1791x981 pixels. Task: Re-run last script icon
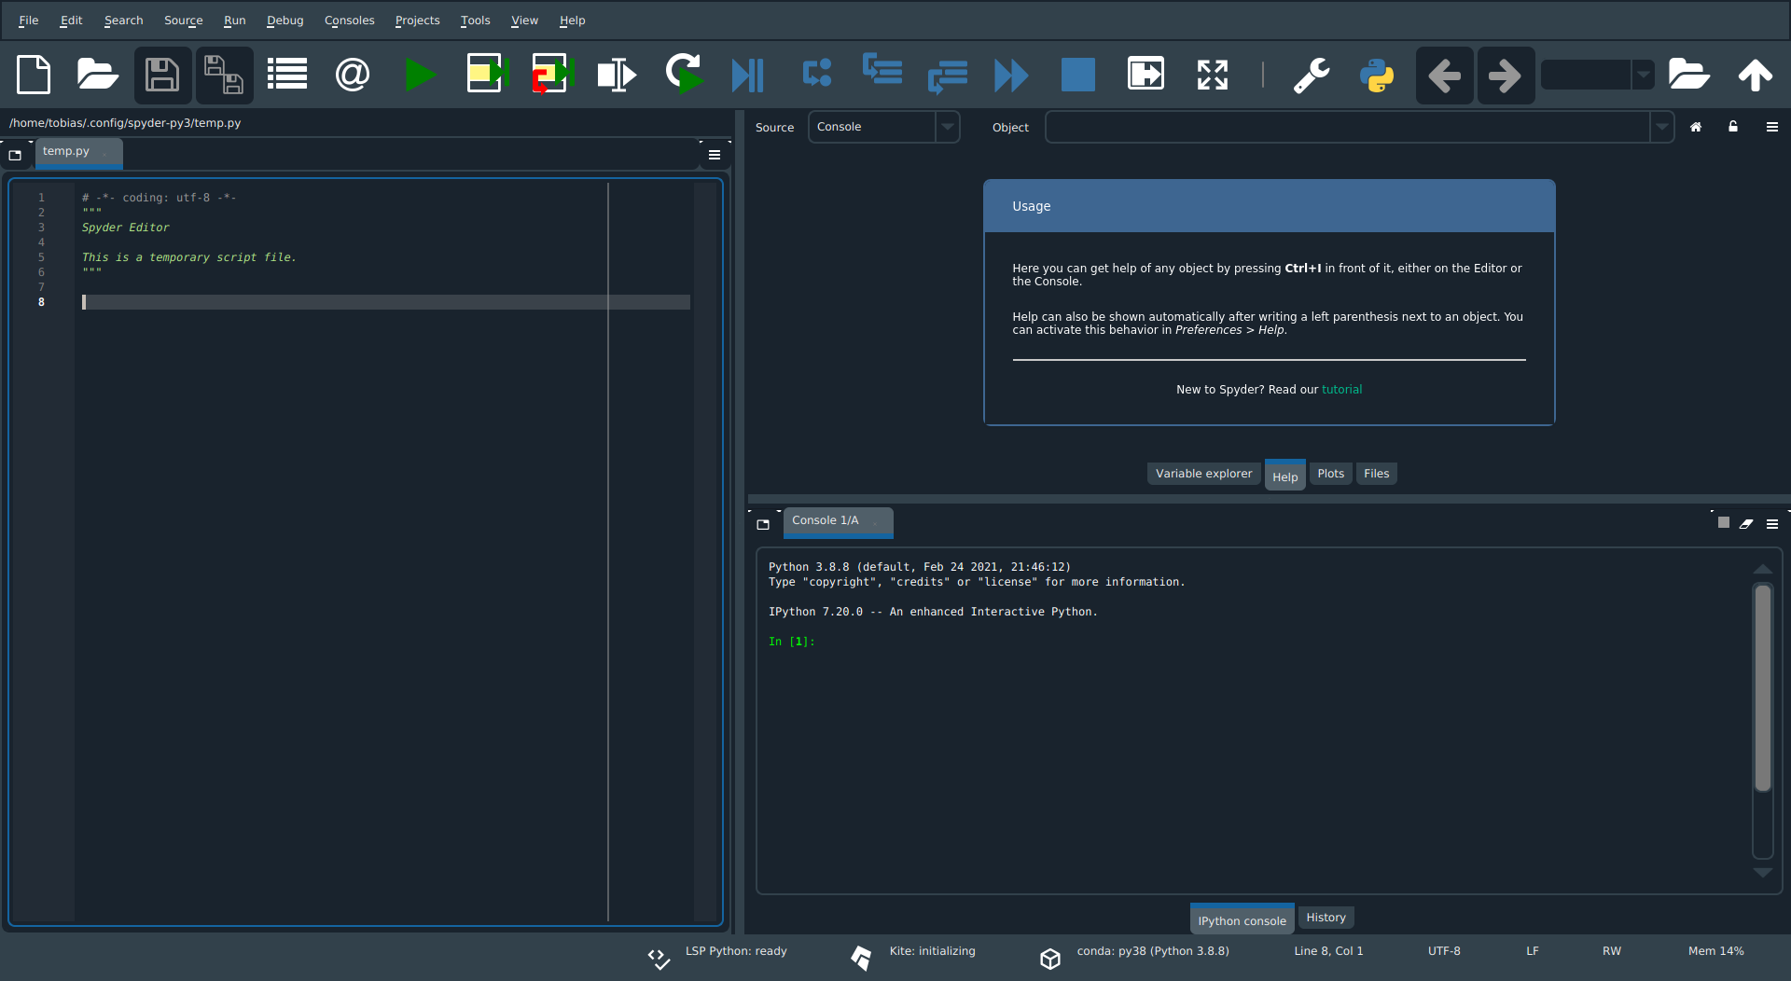pos(684,75)
